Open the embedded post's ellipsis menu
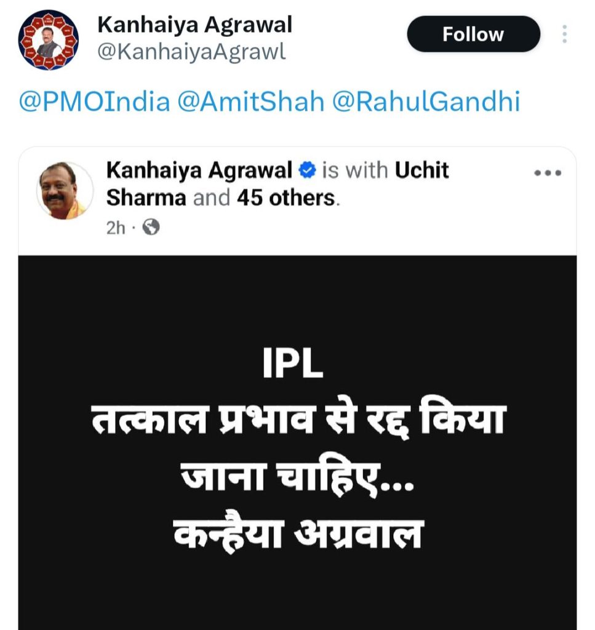595x630 pixels. pos(548,173)
